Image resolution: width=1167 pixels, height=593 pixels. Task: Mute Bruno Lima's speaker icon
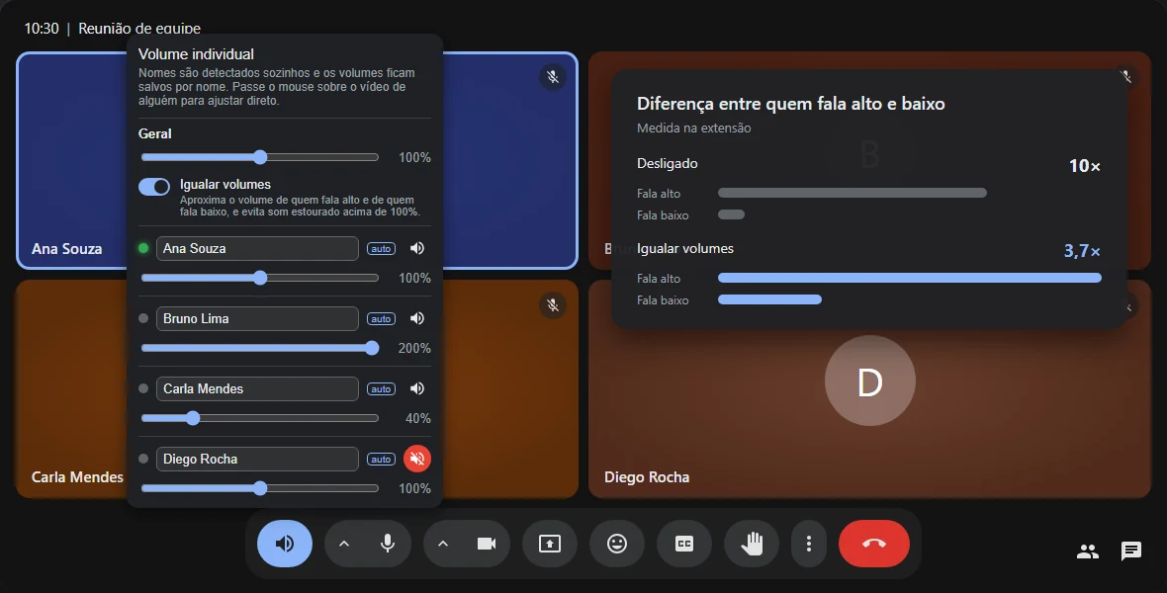pyautogui.click(x=417, y=318)
